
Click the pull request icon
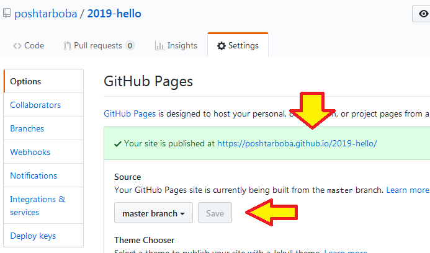pyautogui.click(x=67, y=46)
